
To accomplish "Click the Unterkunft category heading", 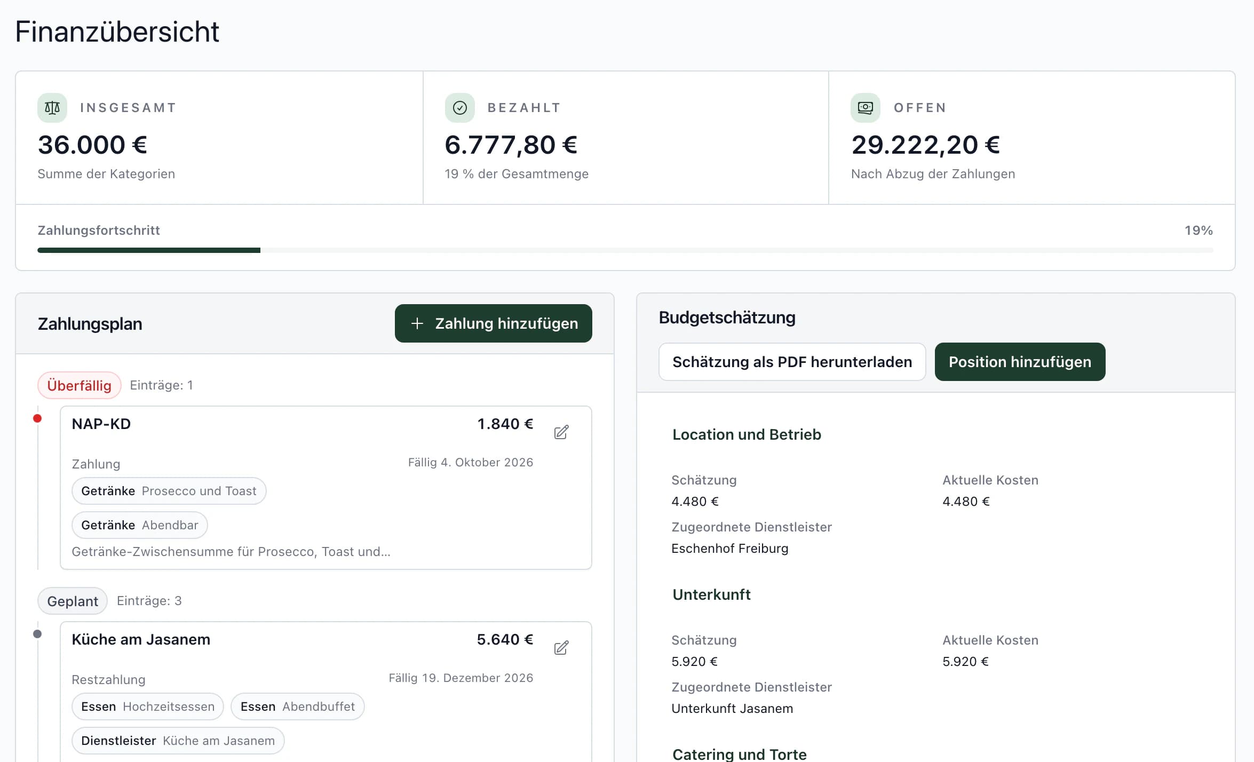I will coord(711,594).
